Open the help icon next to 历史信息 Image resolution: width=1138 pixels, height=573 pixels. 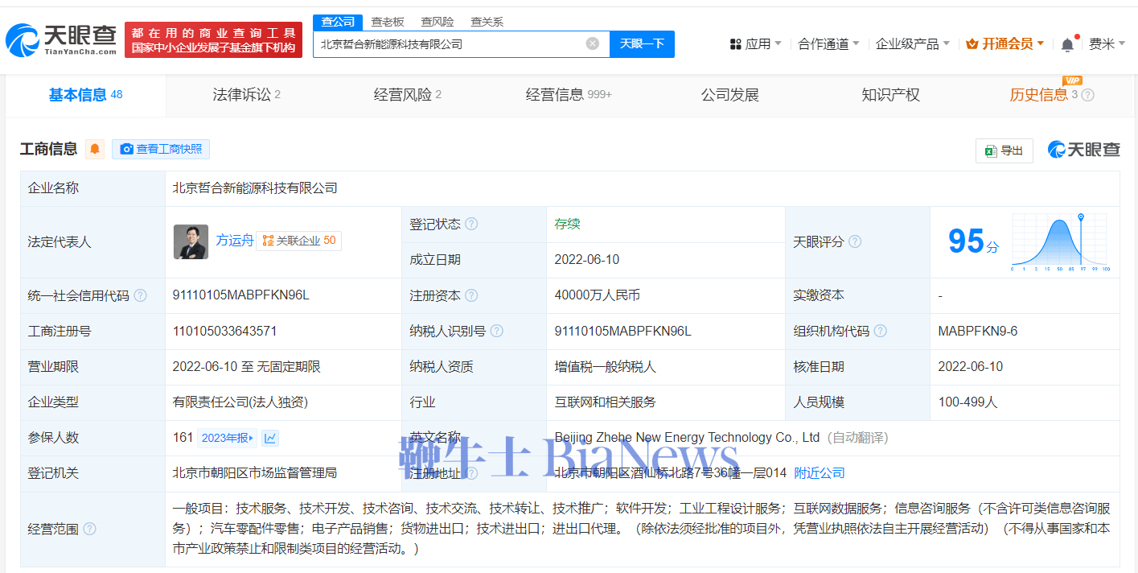point(1088,95)
